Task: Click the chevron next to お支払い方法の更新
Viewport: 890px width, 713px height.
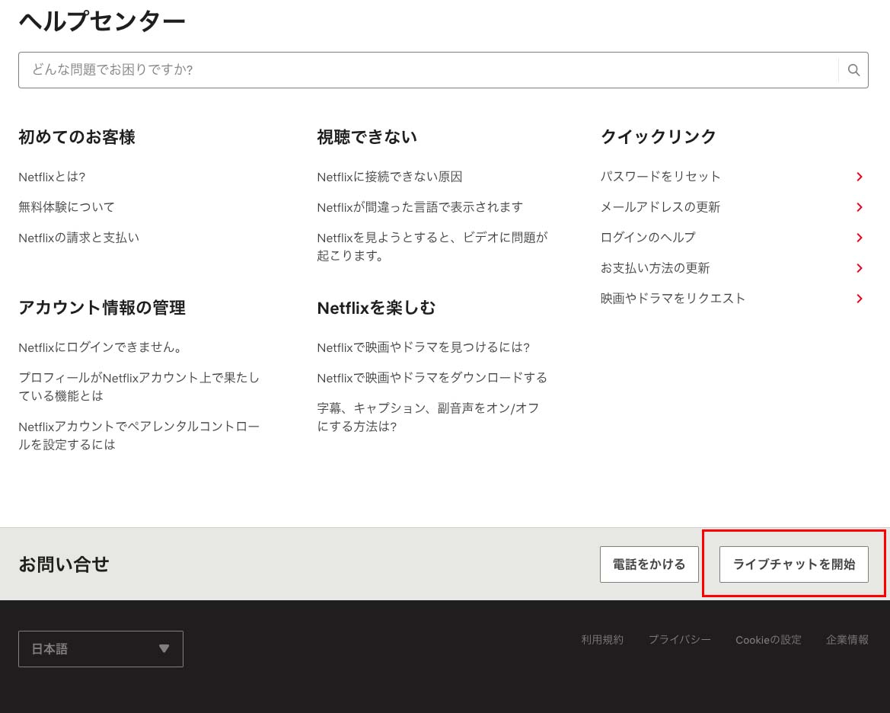Action: pyautogui.click(x=859, y=268)
